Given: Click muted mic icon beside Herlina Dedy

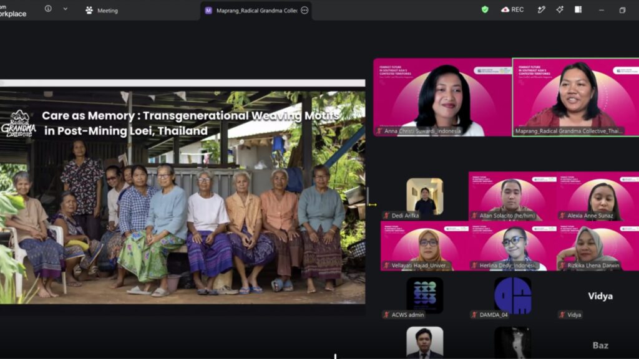Looking at the screenshot, I should click(x=474, y=265).
